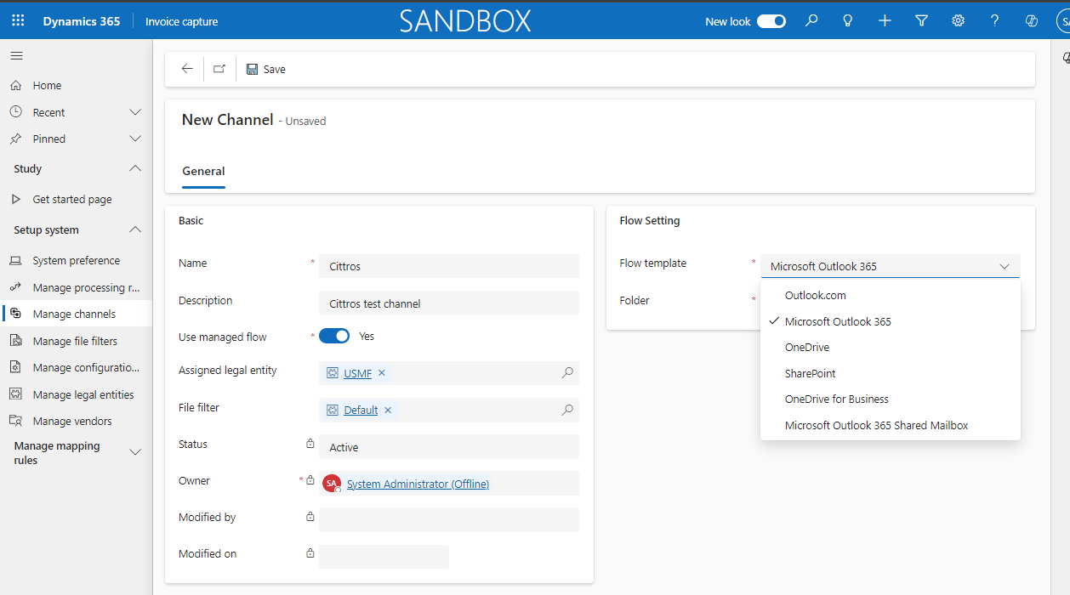The width and height of the screenshot is (1070, 595).
Task: Open the advanced find filter icon
Action: [921, 21]
